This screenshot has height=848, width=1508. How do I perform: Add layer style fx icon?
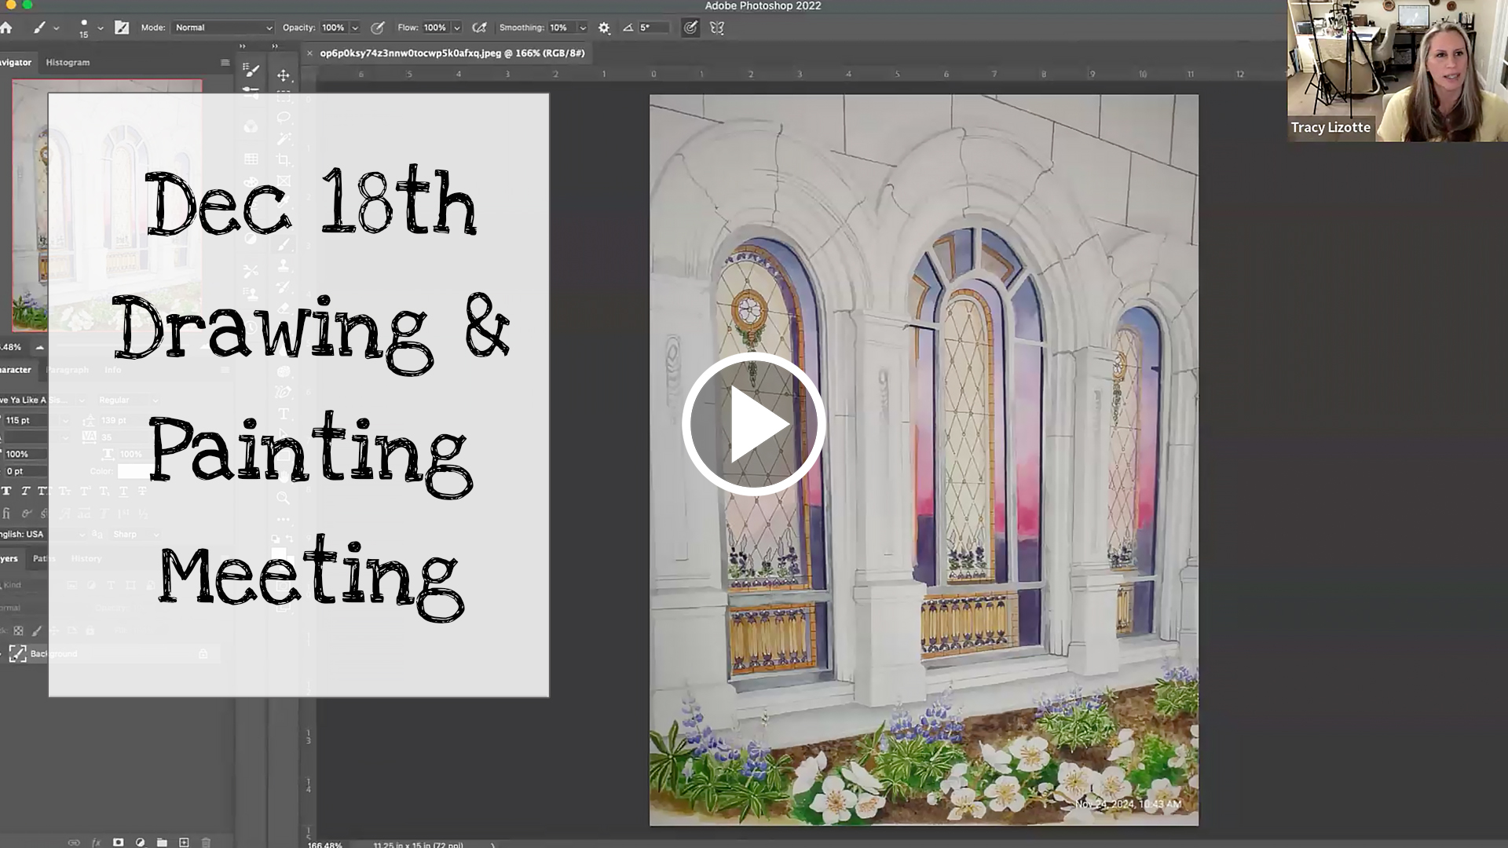pos(96,843)
